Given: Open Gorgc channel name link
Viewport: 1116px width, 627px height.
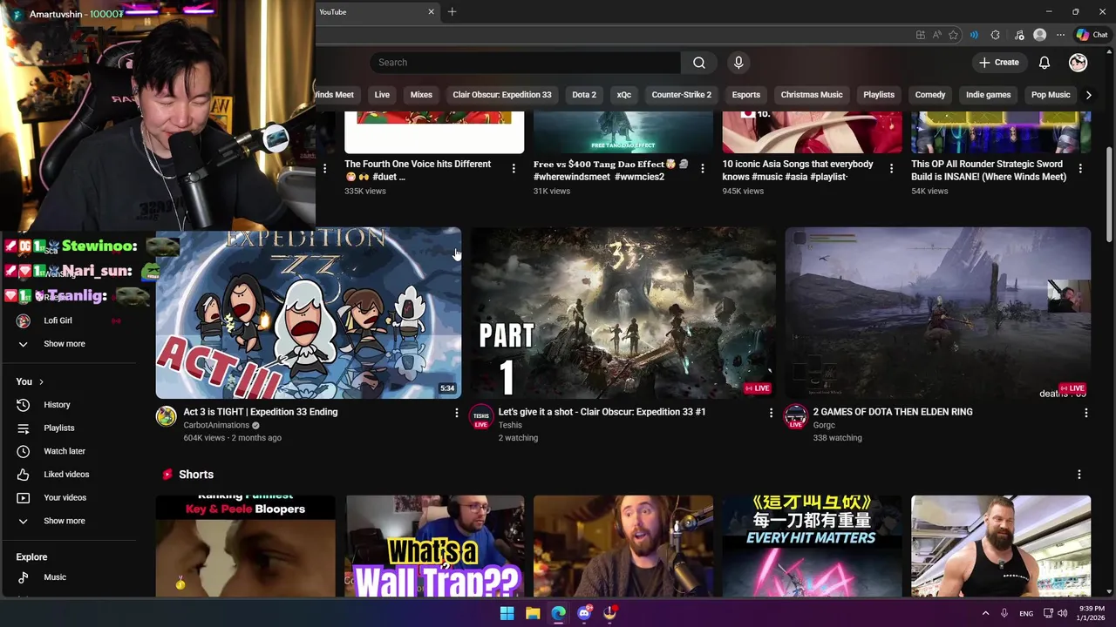Looking at the screenshot, I should (824, 426).
